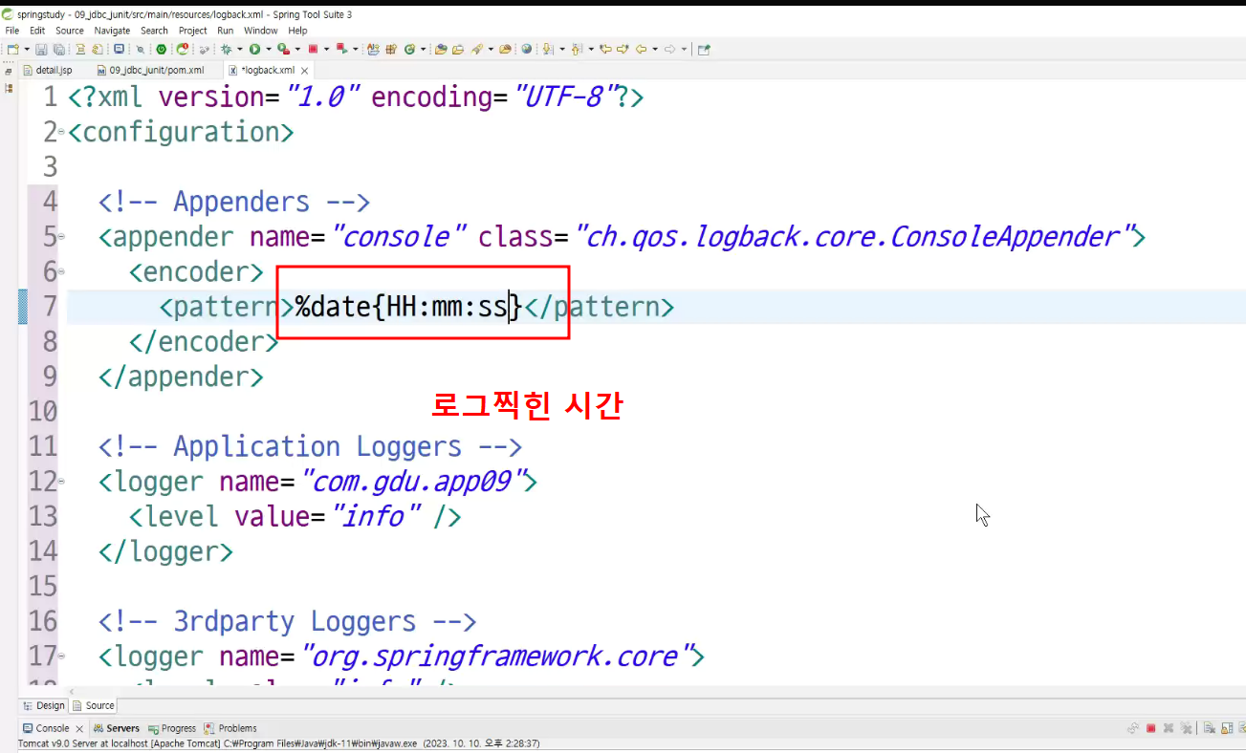The width and height of the screenshot is (1246, 753).
Task: Click the Debug bug icon
Action: [x=226, y=49]
